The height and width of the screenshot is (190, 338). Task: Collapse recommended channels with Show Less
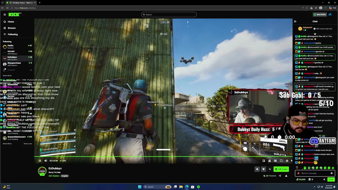(28, 144)
